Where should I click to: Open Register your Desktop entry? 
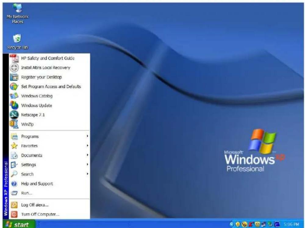[49, 77]
